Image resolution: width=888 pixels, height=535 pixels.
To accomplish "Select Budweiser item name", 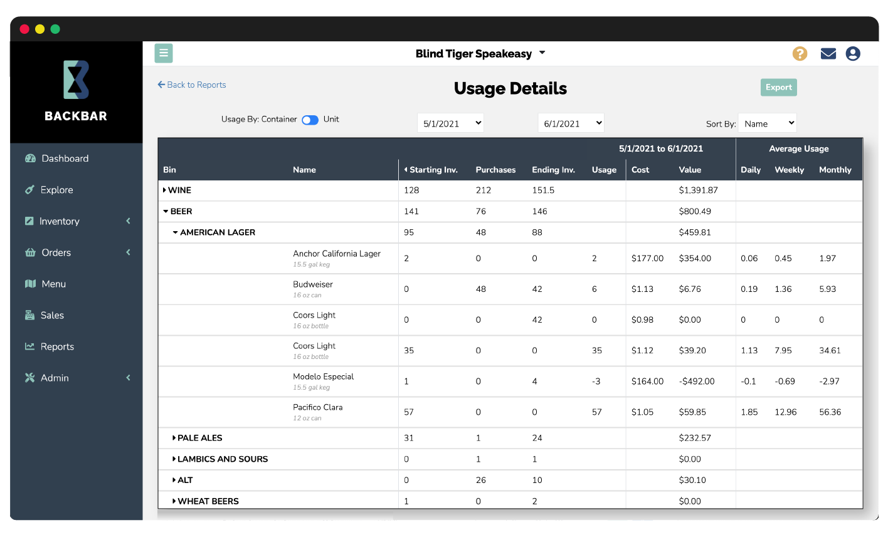I will click(x=313, y=284).
